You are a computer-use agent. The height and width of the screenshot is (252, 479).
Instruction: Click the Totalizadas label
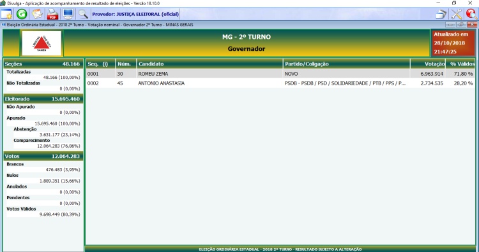coord(19,72)
